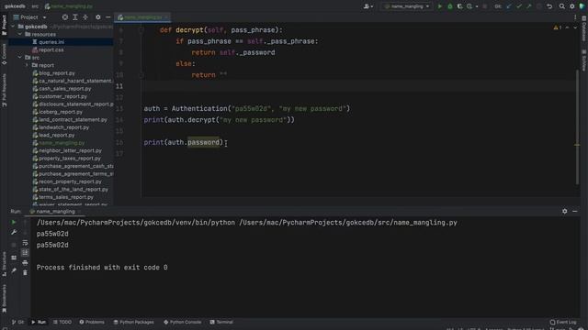
Task: Toggle scroll to end in the Run console
Action: tap(25, 253)
